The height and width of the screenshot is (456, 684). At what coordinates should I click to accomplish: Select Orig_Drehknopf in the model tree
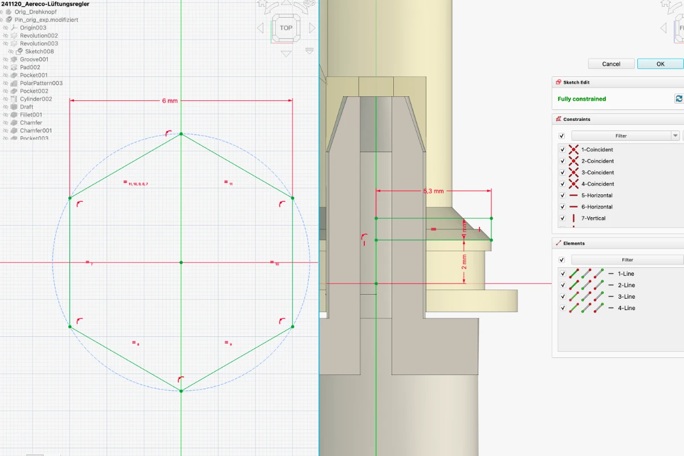coord(36,11)
